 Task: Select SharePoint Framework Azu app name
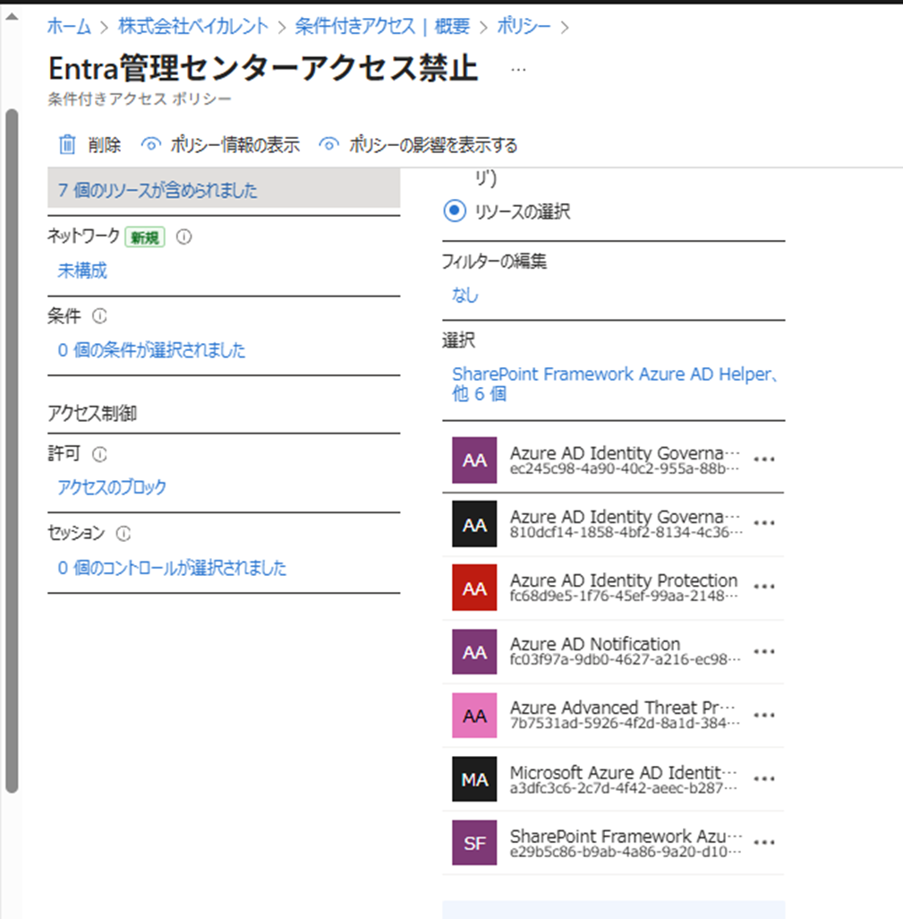[x=626, y=837]
